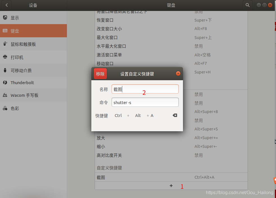Open the 色彩 settings panel

(x=33, y=109)
